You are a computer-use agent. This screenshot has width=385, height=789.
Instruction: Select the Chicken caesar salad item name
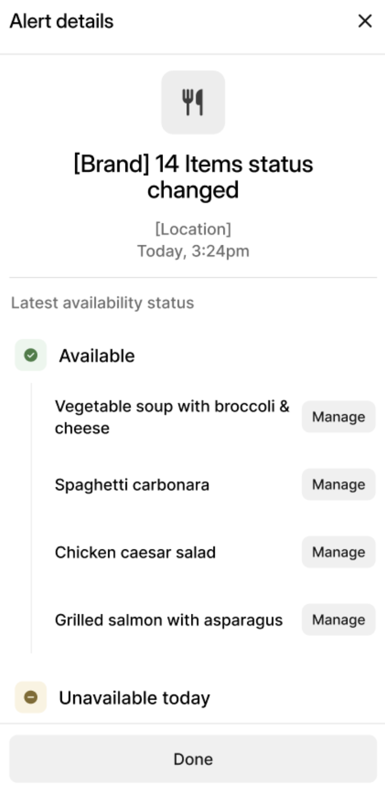[135, 552]
